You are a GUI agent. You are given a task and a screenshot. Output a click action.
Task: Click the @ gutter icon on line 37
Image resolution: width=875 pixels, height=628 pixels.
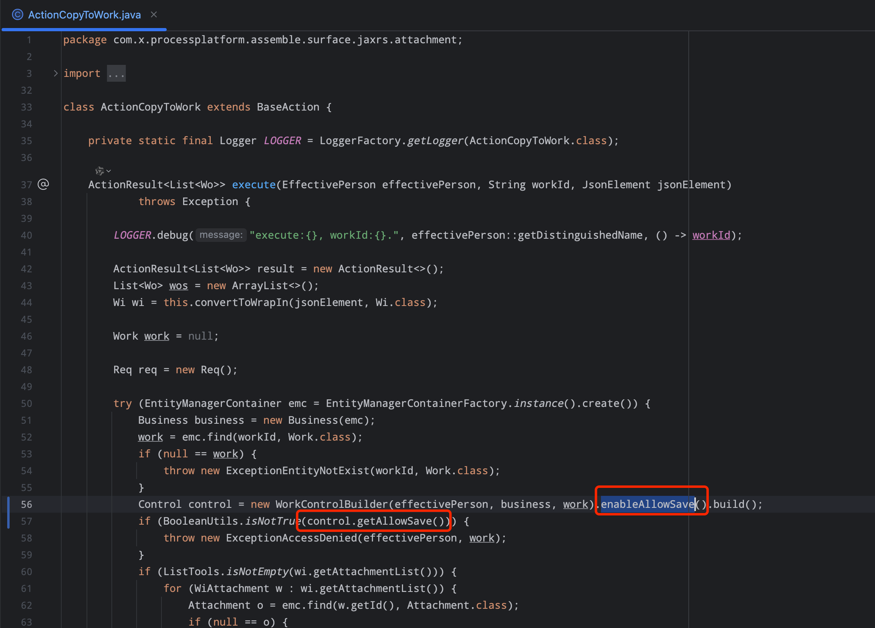pyautogui.click(x=43, y=184)
